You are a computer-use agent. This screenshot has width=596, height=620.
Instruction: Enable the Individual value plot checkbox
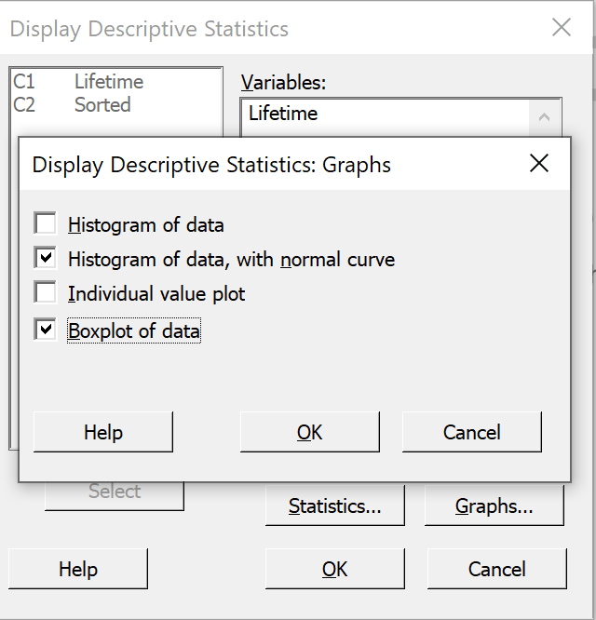pos(45,292)
